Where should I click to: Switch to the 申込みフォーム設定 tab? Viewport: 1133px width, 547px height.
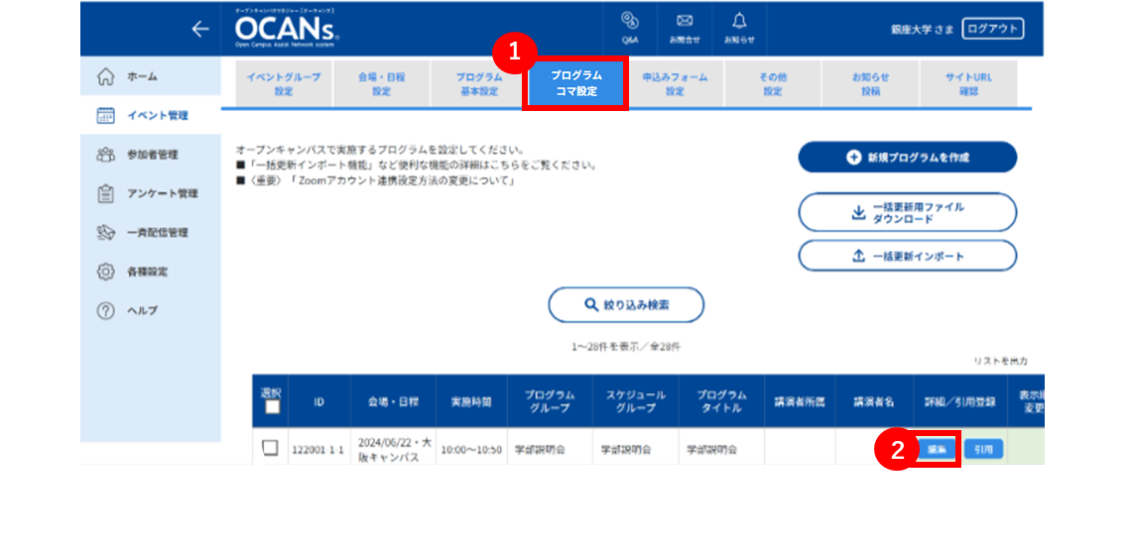click(675, 84)
